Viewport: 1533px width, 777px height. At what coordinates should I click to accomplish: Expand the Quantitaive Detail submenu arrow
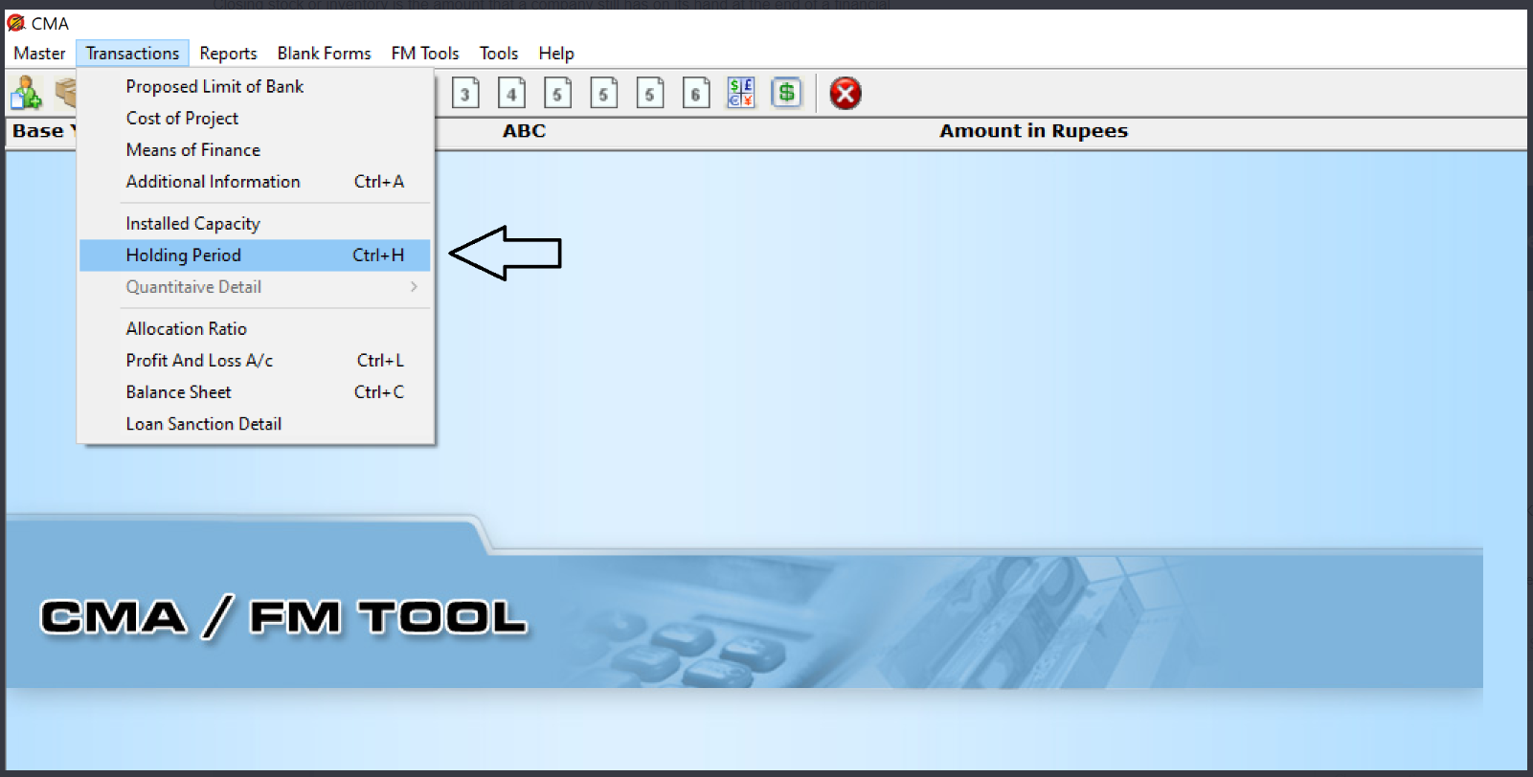tap(414, 287)
